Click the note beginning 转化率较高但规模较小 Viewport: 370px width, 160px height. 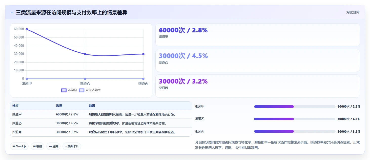coord(127,123)
